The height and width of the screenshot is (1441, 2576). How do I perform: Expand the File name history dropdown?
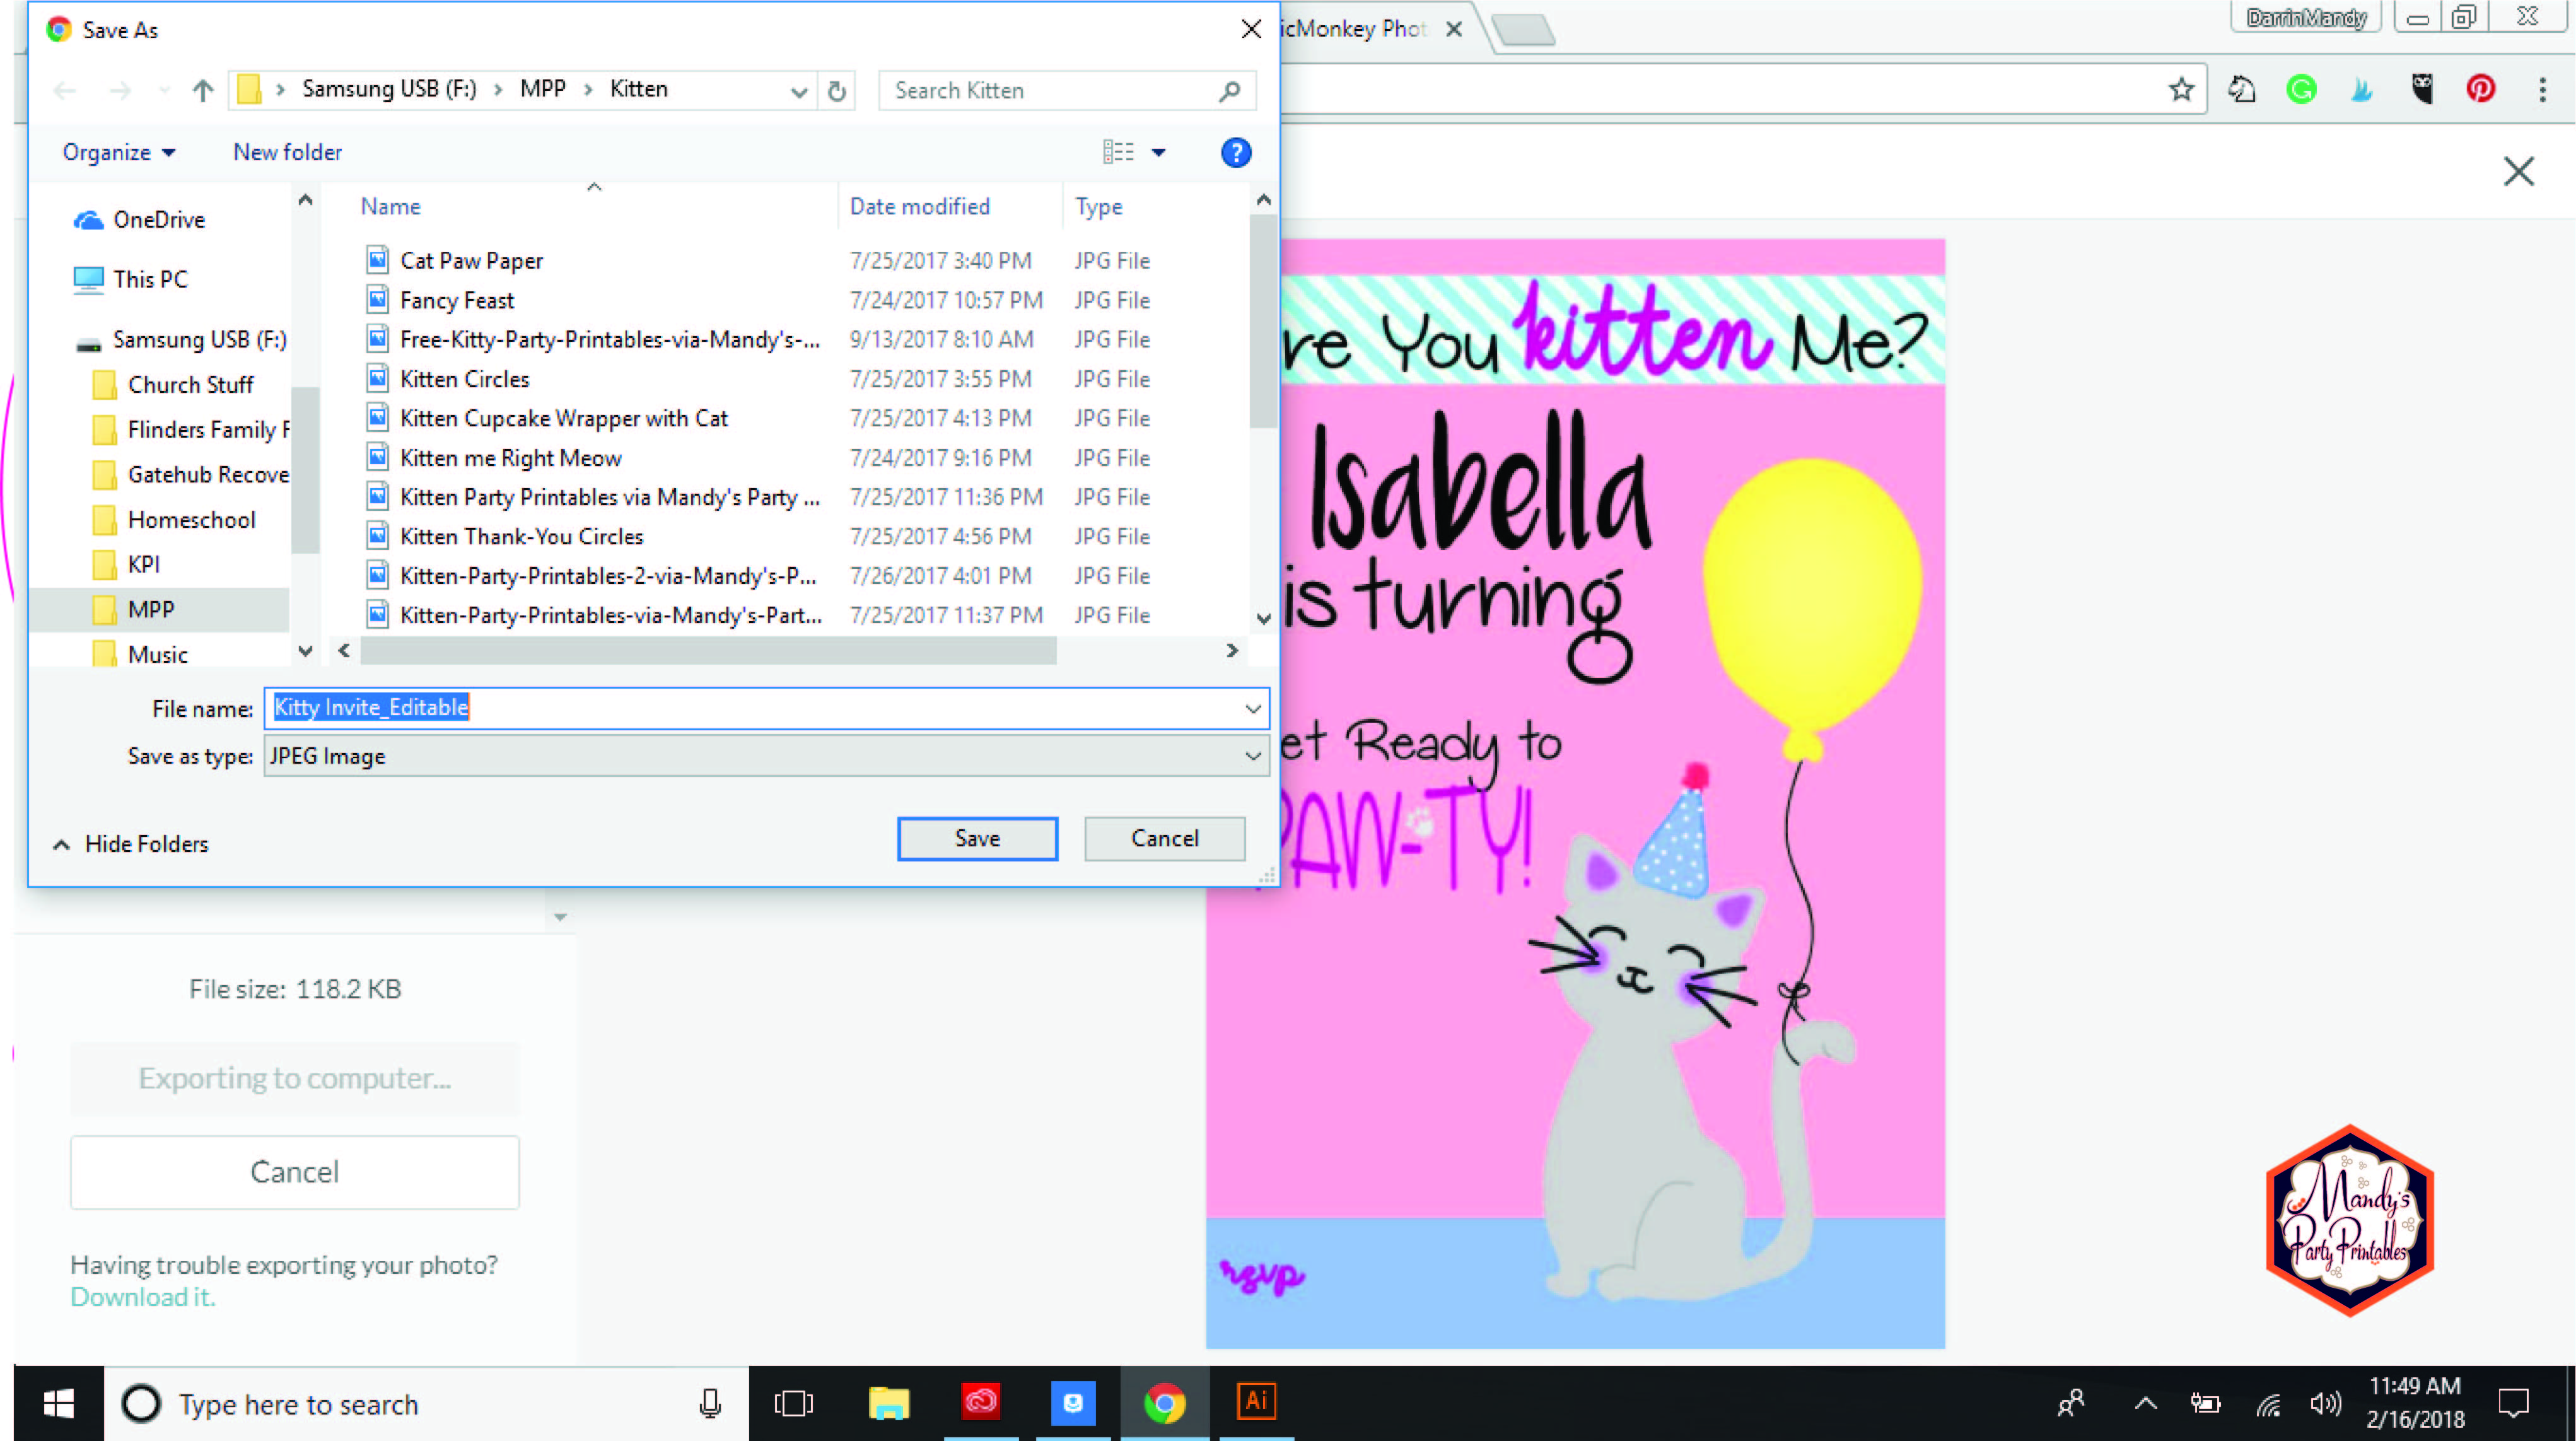pyautogui.click(x=1252, y=708)
